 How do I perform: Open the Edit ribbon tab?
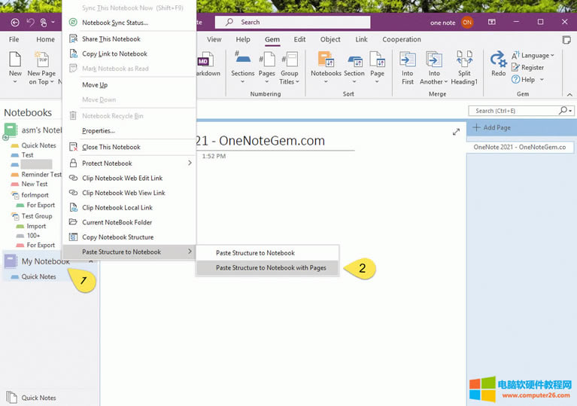(299, 39)
